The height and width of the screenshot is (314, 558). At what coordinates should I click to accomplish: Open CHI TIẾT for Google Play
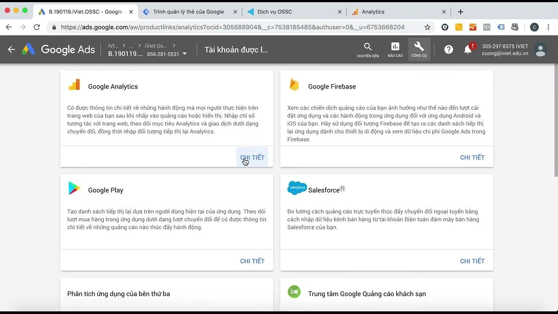coord(252,261)
